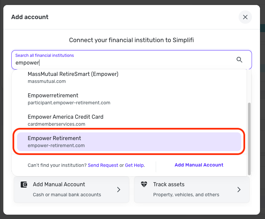Screen dimensions: 265x219
Task: Select MassMutual RetireSmart (Empower) result
Action: pyautogui.click(x=73, y=77)
